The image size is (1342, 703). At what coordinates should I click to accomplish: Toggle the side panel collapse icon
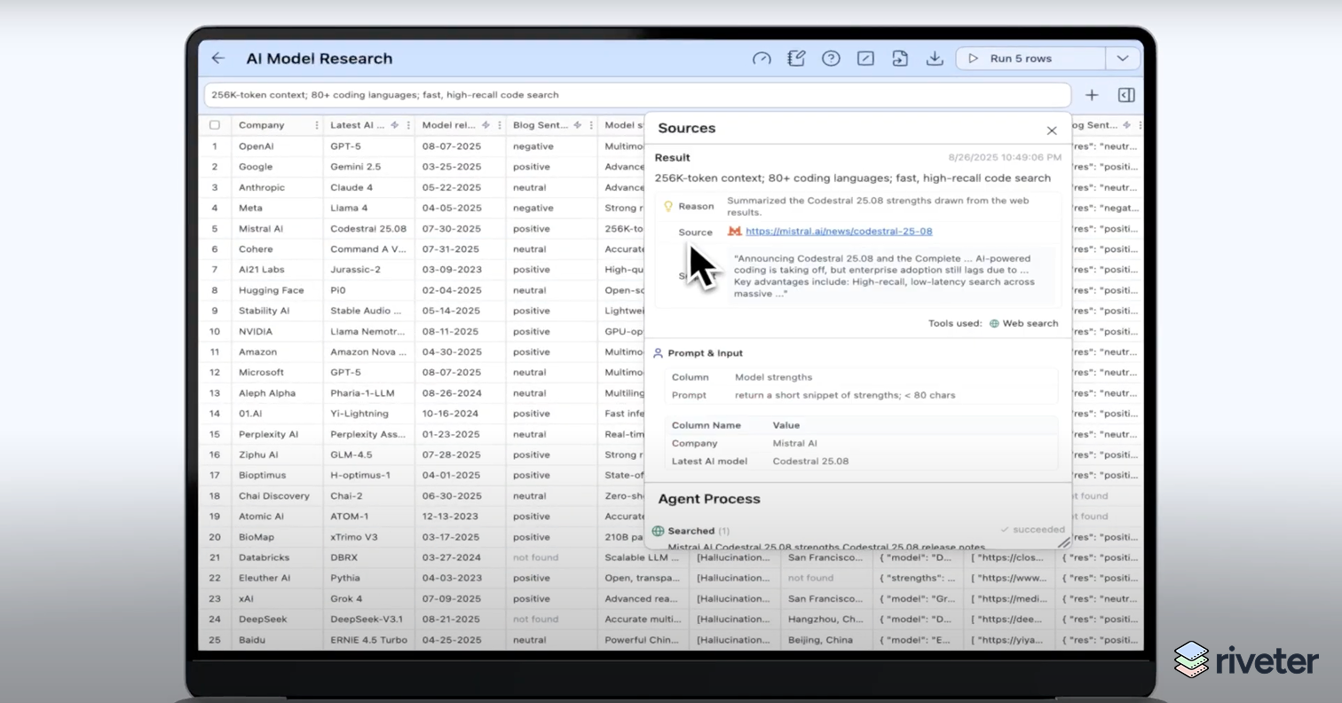(1125, 95)
